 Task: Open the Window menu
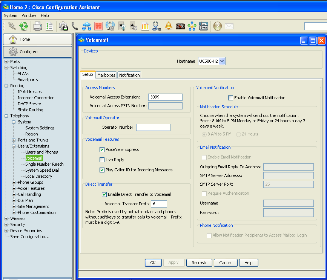tap(29, 15)
